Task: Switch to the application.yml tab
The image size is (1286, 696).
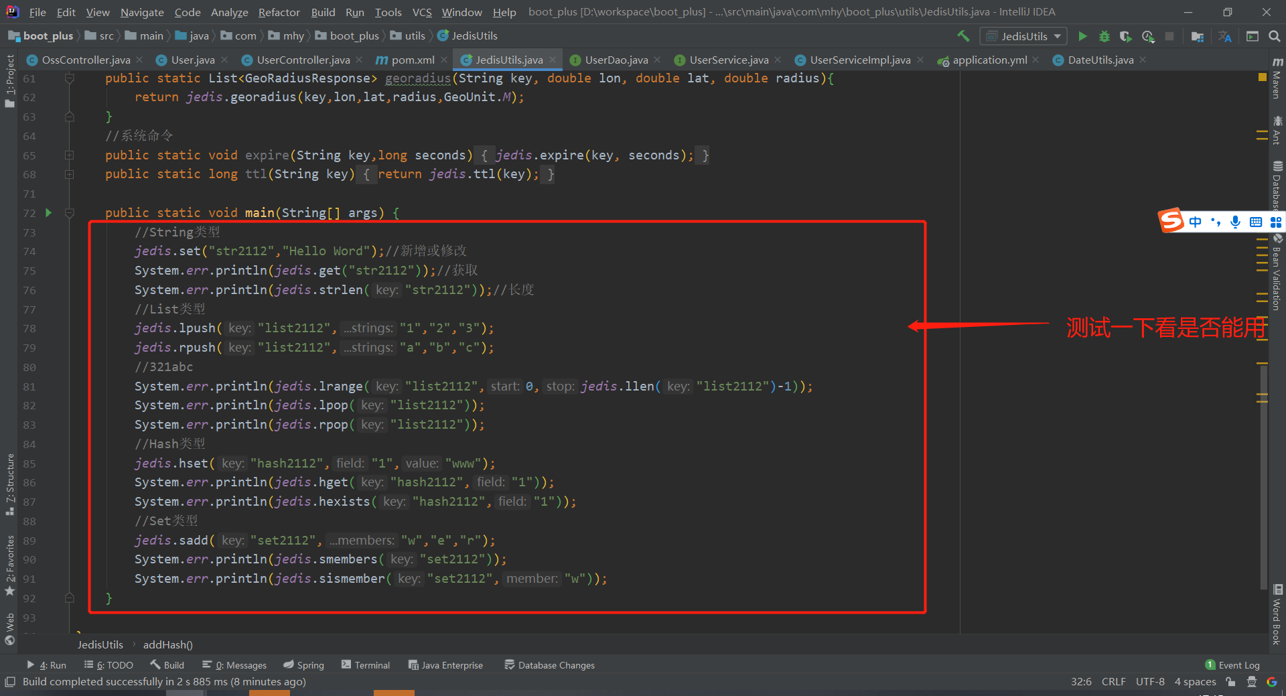Action: click(989, 60)
